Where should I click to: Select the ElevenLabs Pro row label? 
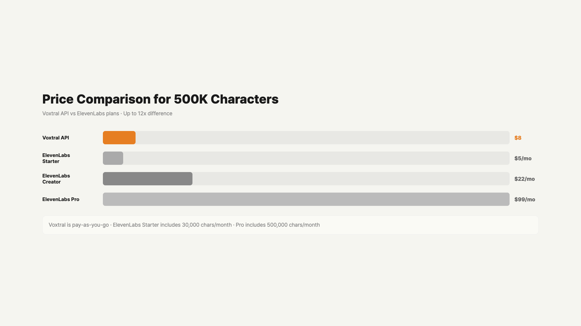[x=61, y=199]
